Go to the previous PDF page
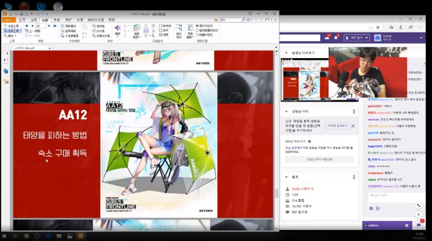Viewport: 432px width, 241px height. click(x=32, y=26)
